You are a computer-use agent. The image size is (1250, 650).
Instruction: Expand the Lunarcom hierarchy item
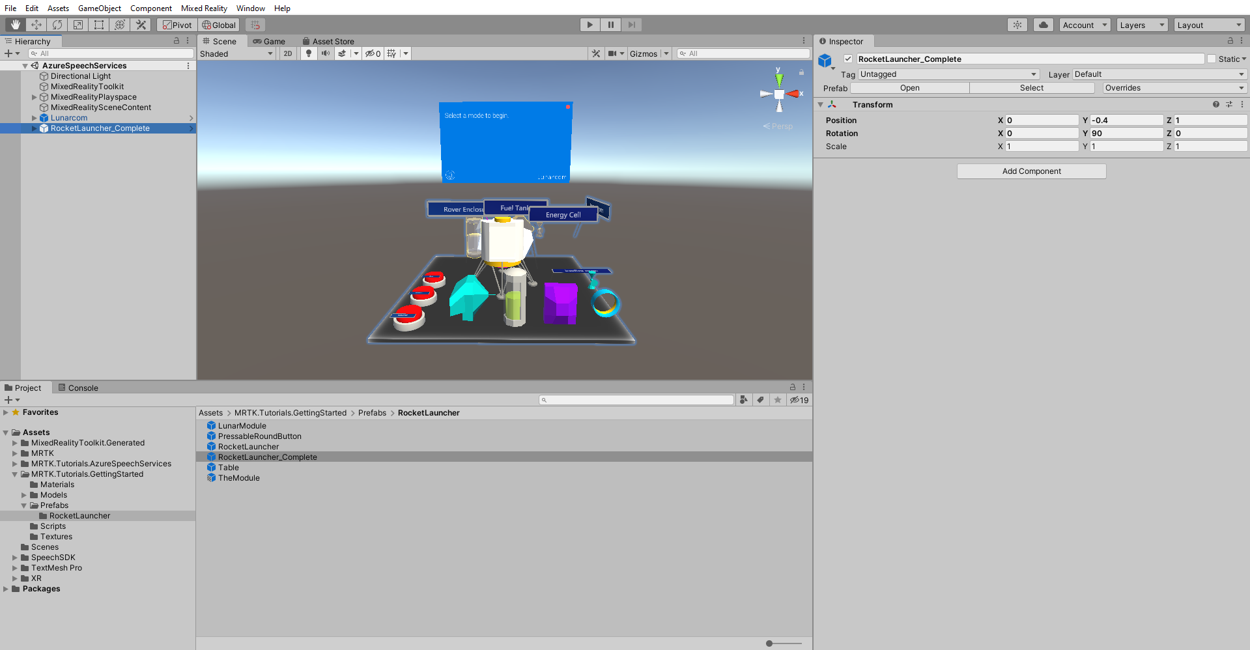point(35,118)
